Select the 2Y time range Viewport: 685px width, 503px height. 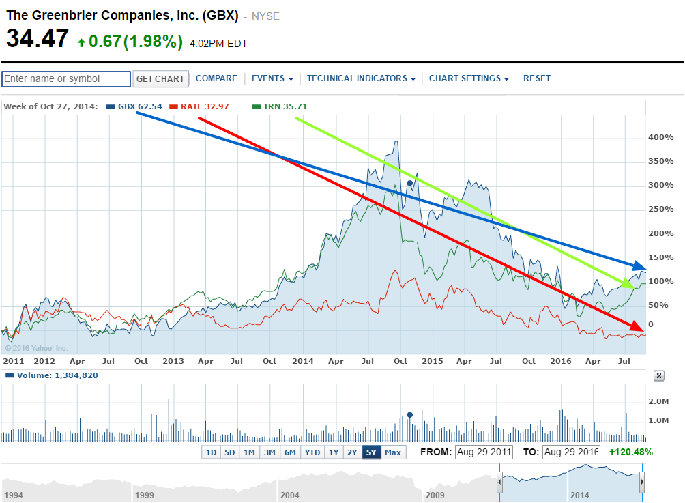click(353, 452)
